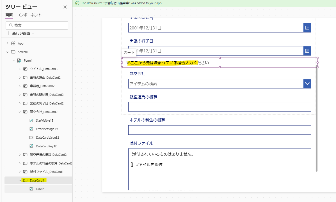
Task: Expand 出張の終了日_DataCard2 node
Action: (20, 103)
